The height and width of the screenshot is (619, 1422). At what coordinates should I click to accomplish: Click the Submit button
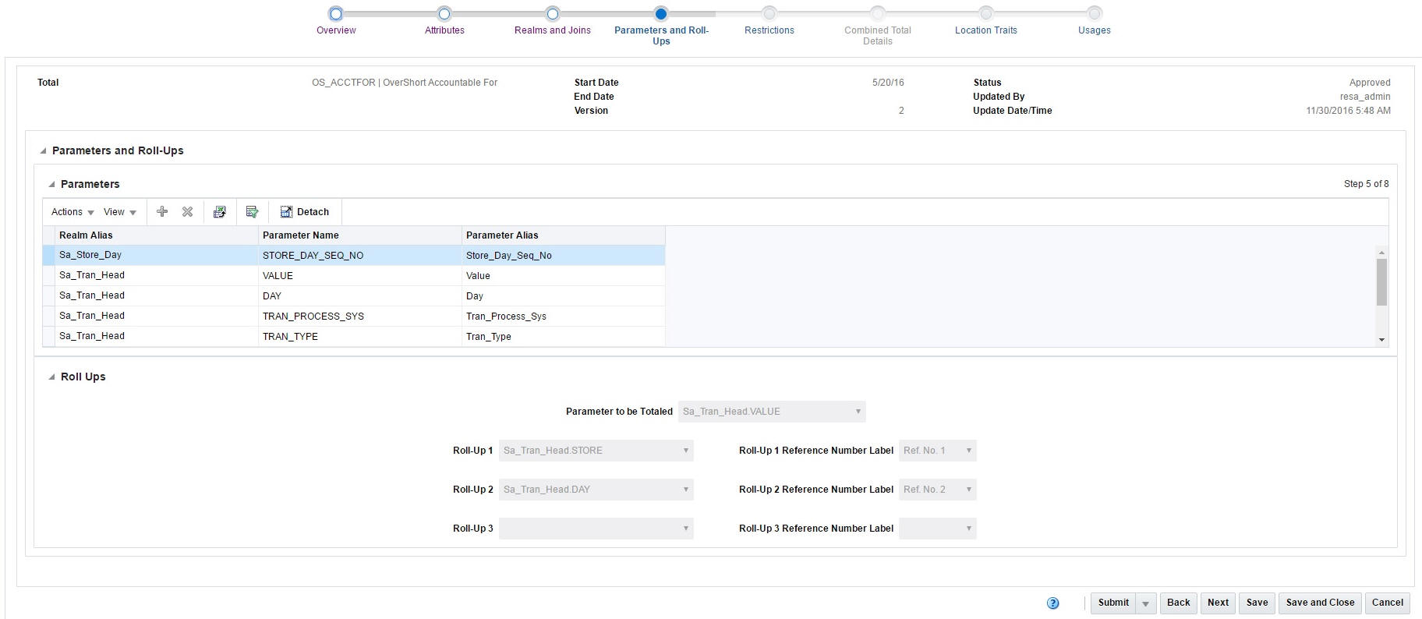click(1113, 603)
